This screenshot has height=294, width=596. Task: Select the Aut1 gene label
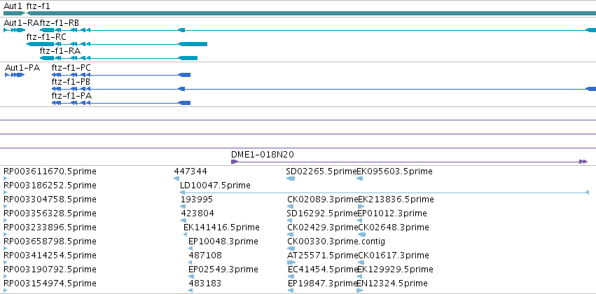coord(13,6)
